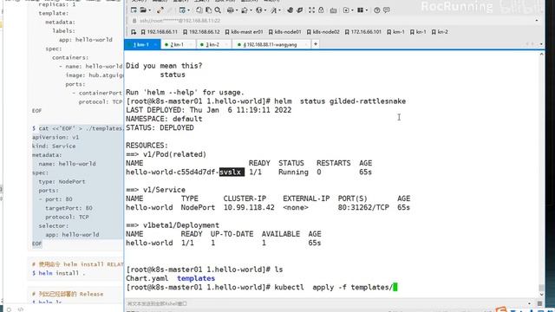Click the blue 'templates' directory name
555x312 pixels.
point(196,278)
